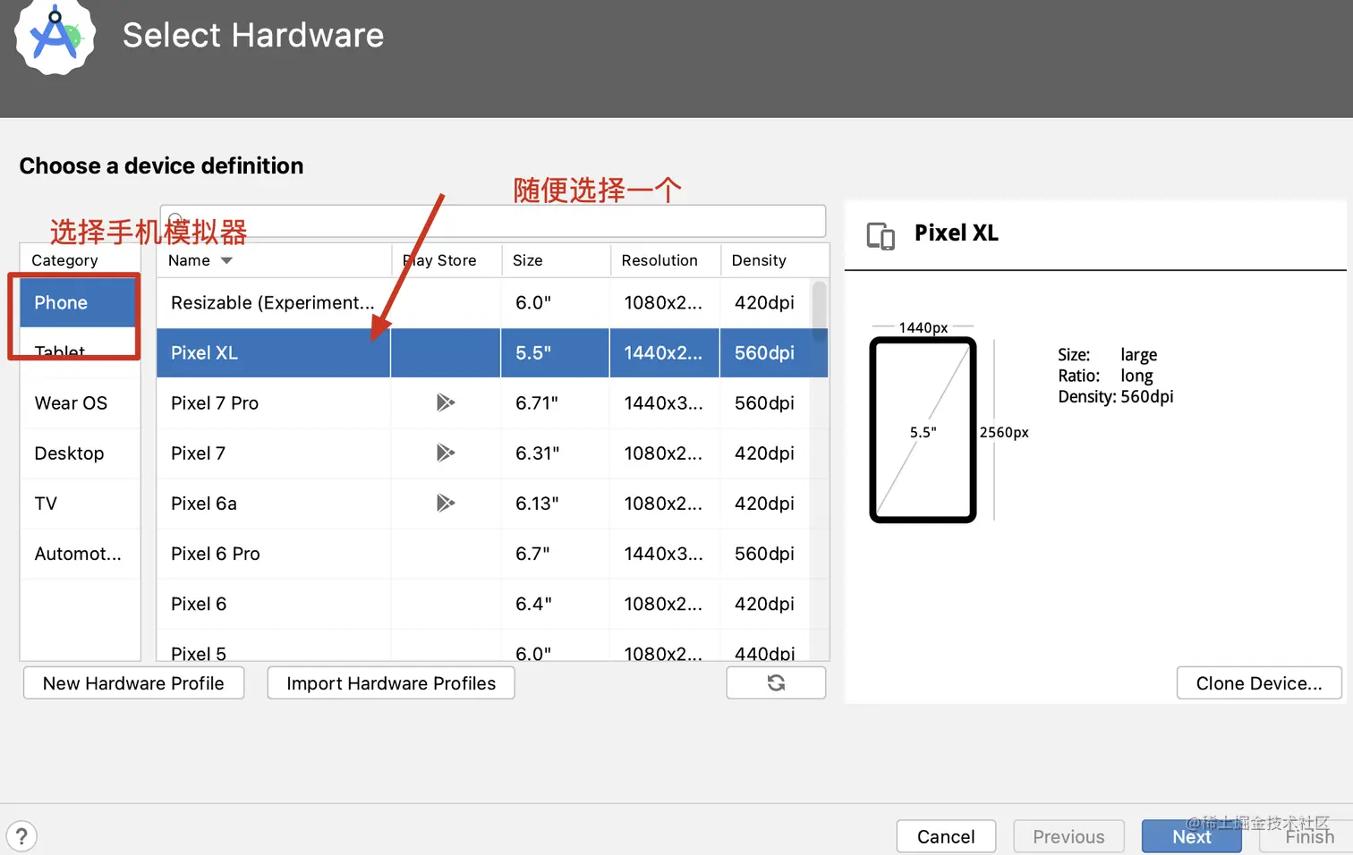The width and height of the screenshot is (1353, 855).
Task: Select the Wear OS category
Action: click(80, 403)
